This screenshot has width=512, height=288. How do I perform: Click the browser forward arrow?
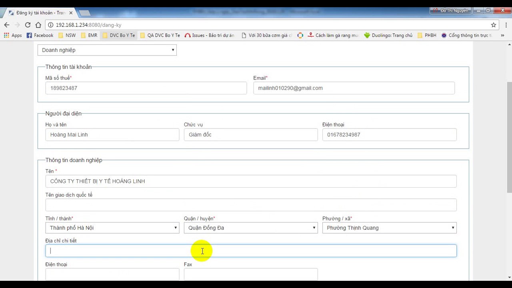point(17,25)
